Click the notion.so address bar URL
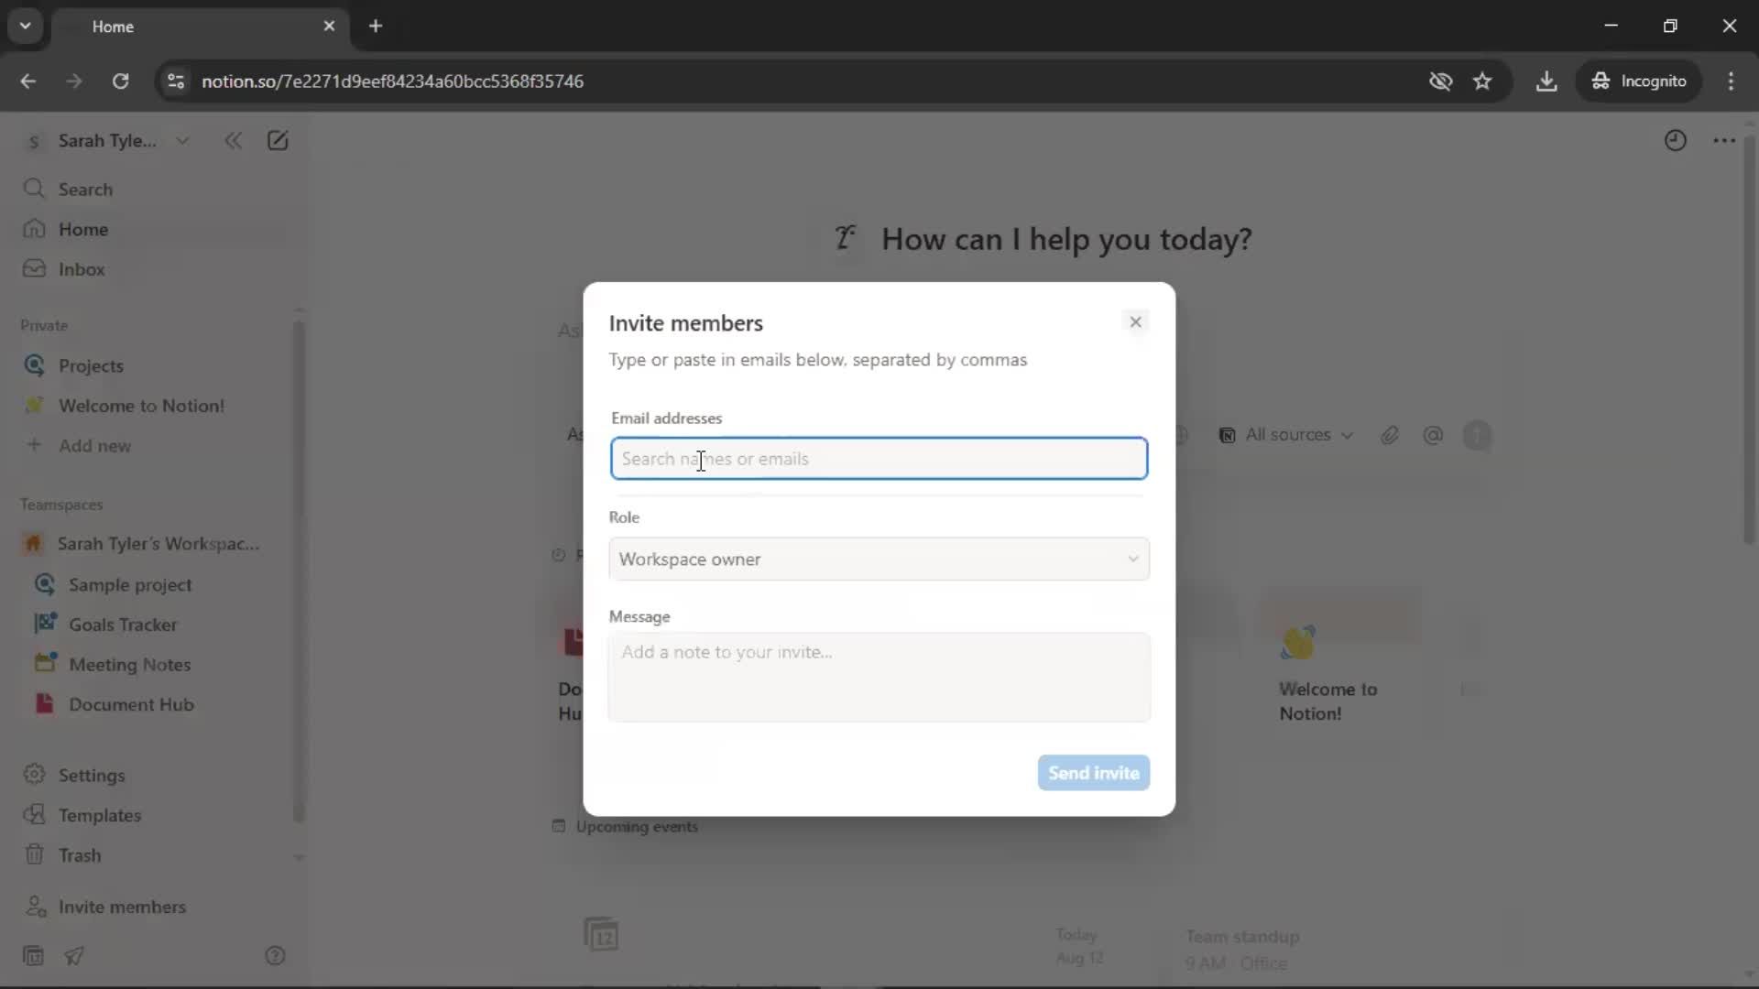1759x989 pixels. [392, 82]
